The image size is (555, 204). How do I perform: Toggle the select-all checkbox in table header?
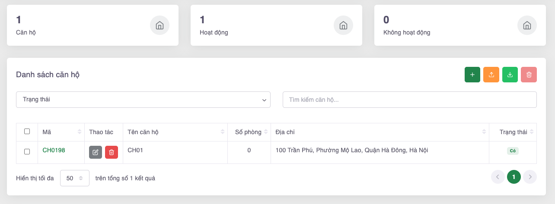coord(27,132)
